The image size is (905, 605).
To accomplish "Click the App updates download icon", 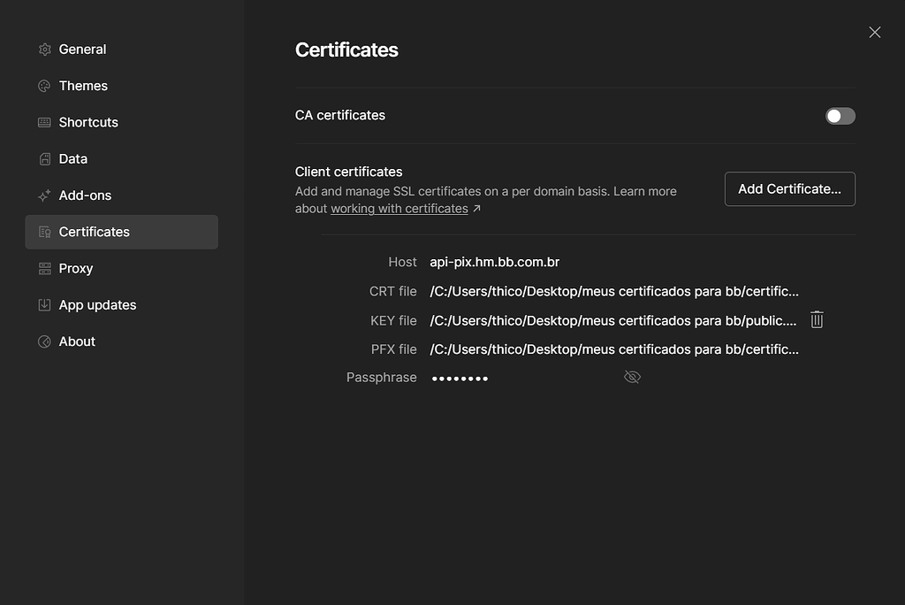I will click(x=44, y=305).
